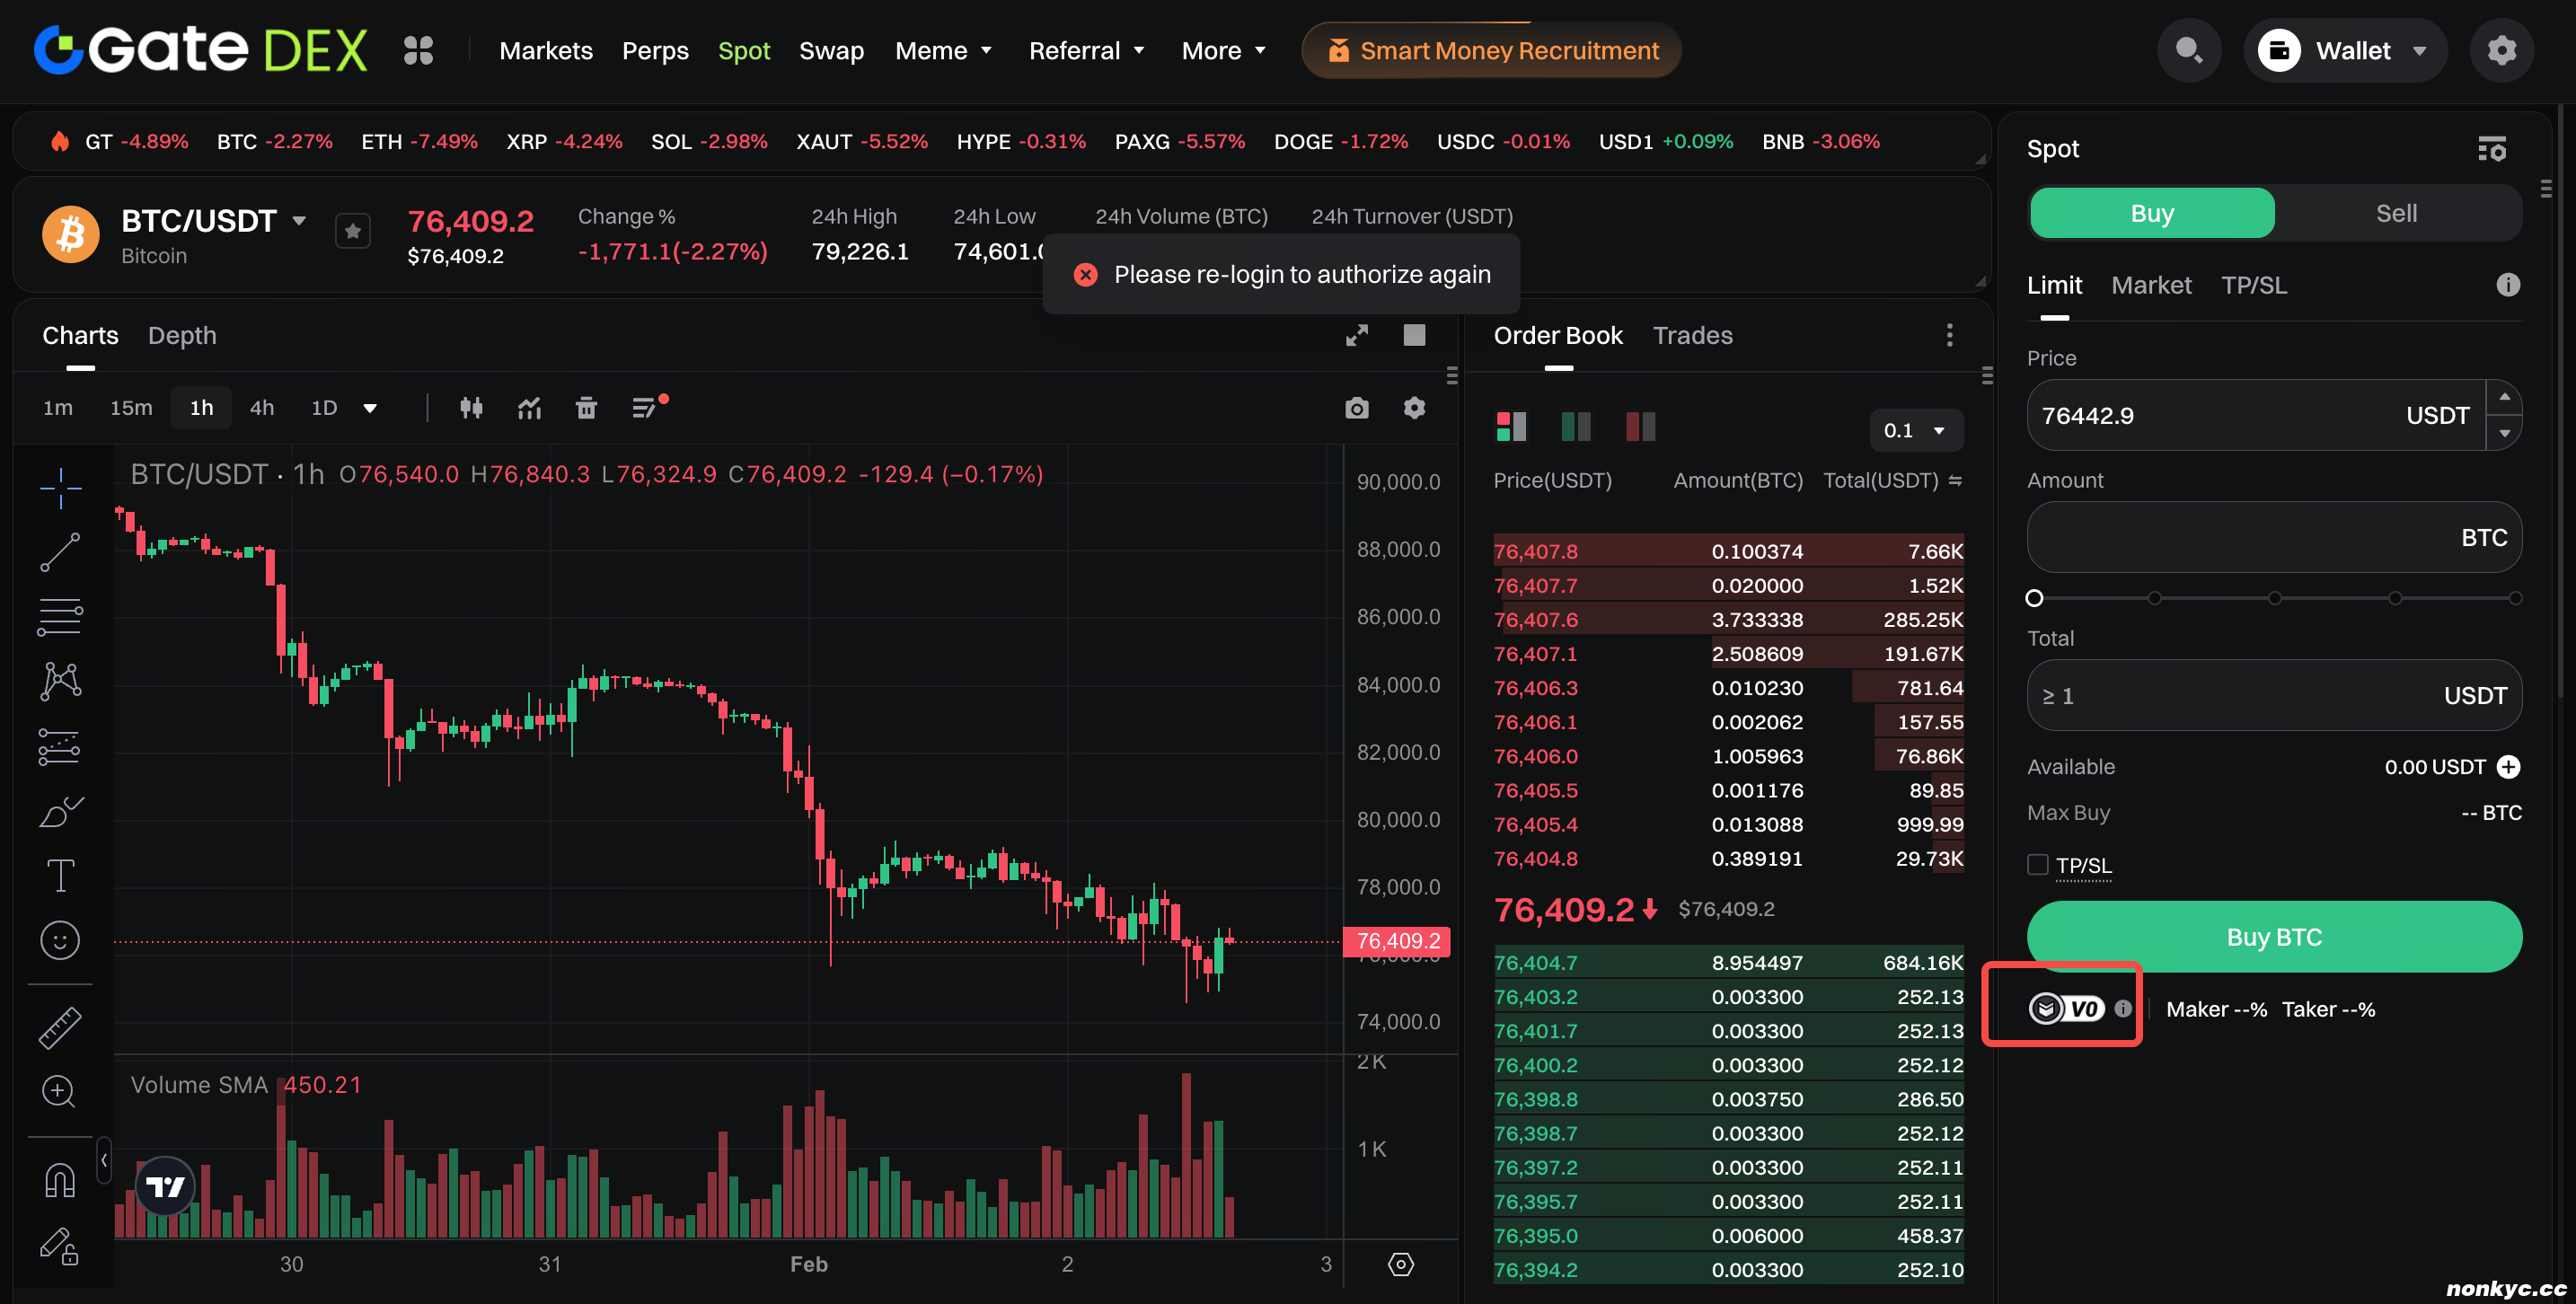Open order book precision 0.1 dropdown

(1915, 430)
